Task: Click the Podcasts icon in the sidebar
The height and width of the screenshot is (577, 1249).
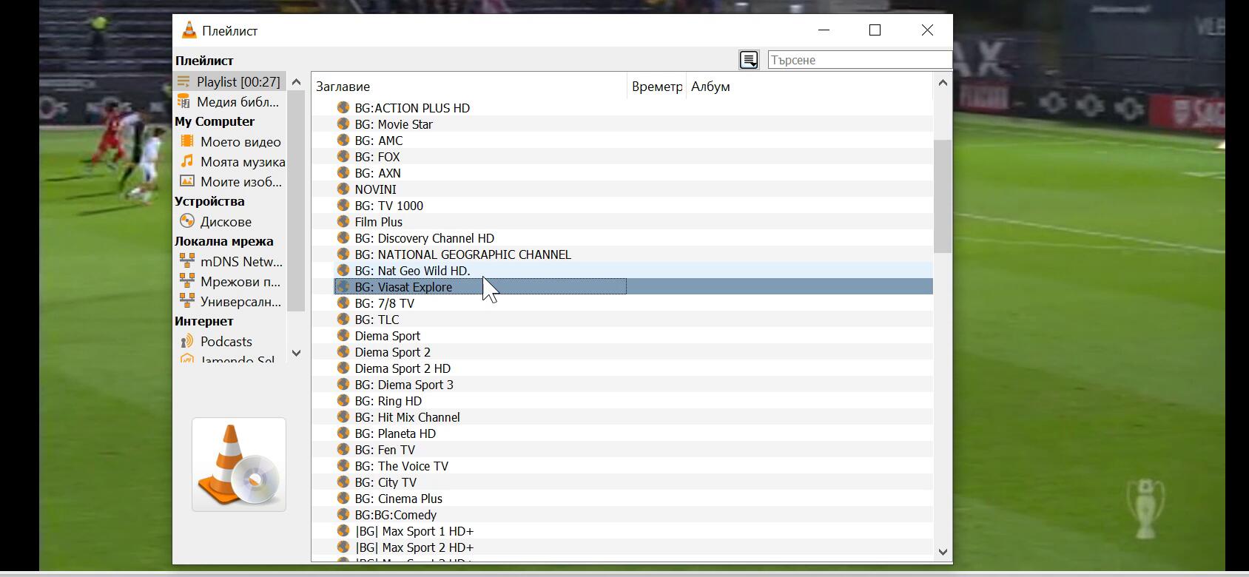Action: click(x=187, y=341)
